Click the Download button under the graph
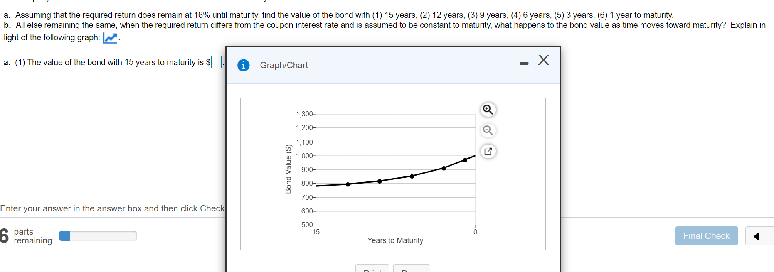Image resolution: width=774 pixels, height=272 pixels. pos(412,270)
